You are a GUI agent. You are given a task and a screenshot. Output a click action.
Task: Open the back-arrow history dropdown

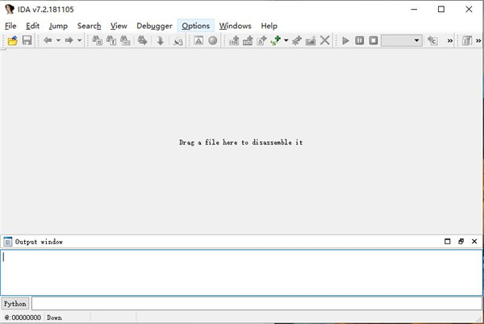coord(58,40)
